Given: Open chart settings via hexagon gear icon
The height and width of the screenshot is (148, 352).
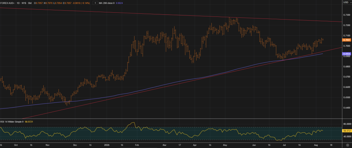Looking at the screenshot, I should tap(347, 146).
